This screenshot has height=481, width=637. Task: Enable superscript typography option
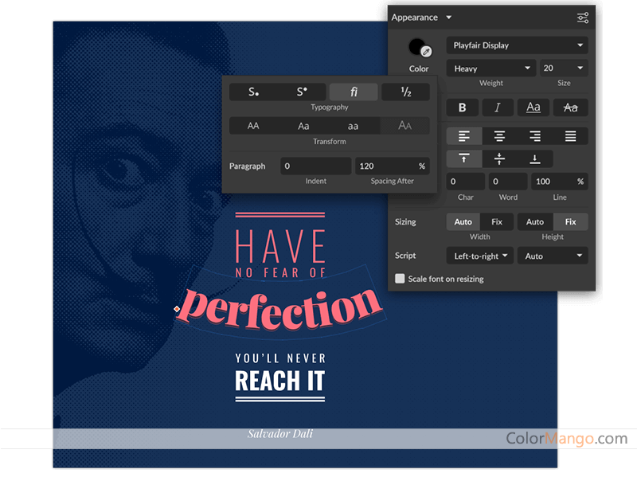pyautogui.click(x=303, y=92)
